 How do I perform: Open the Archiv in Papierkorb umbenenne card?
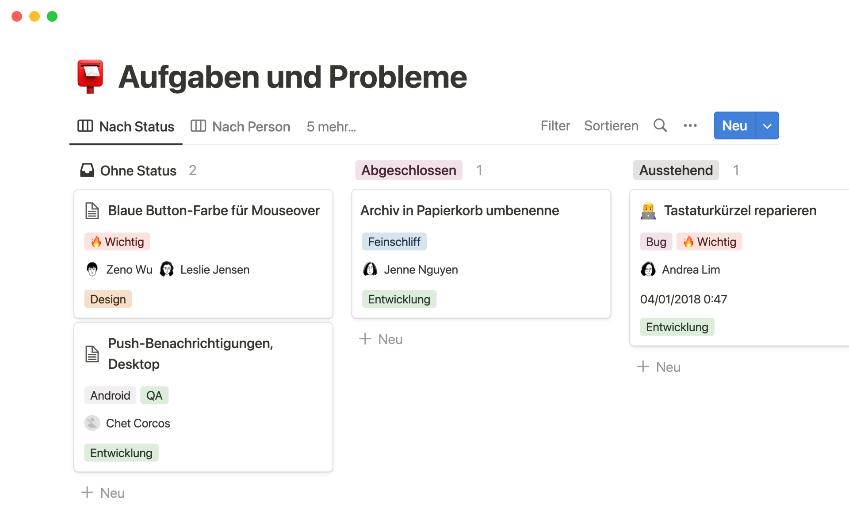(459, 211)
